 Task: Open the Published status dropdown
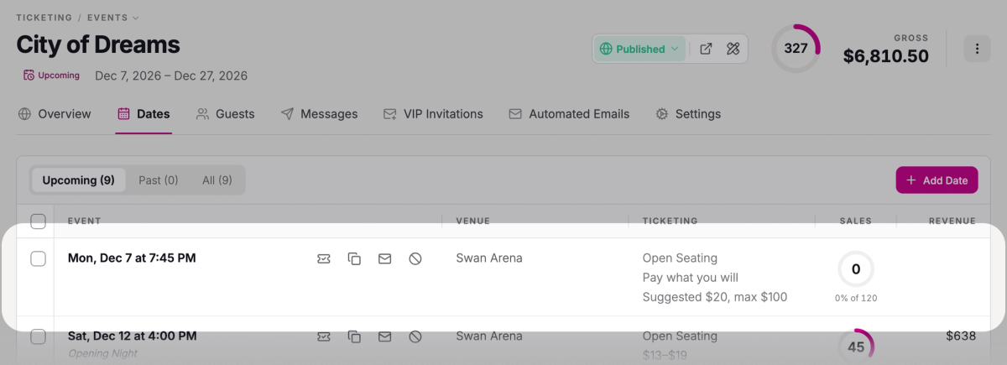point(639,49)
